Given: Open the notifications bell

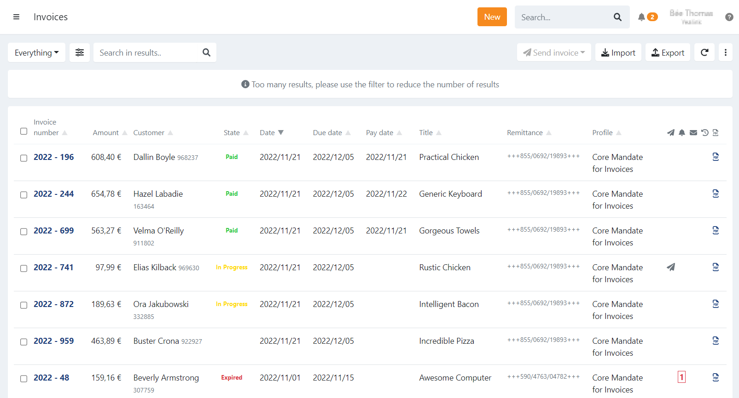Looking at the screenshot, I should click(x=641, y=17).
